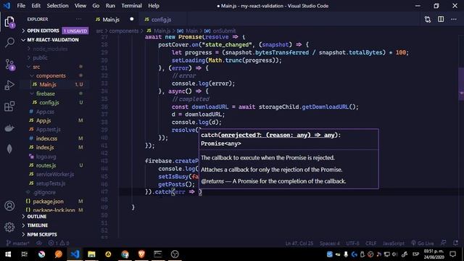Click the master branch indicator
The image size is (464, 261).
(x=17, y=244)
